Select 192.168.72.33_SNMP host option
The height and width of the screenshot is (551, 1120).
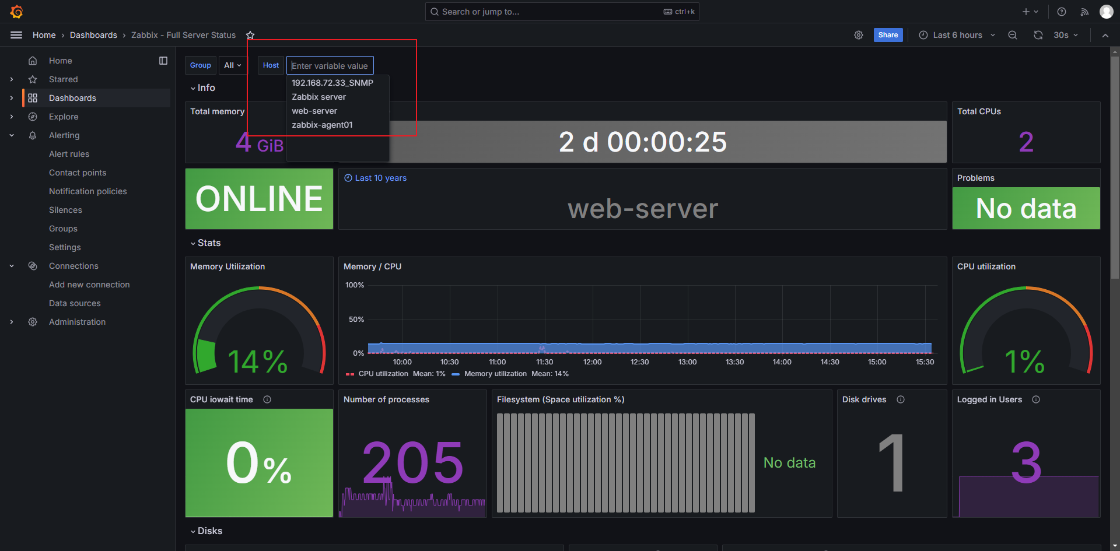(x=338, y=83)
